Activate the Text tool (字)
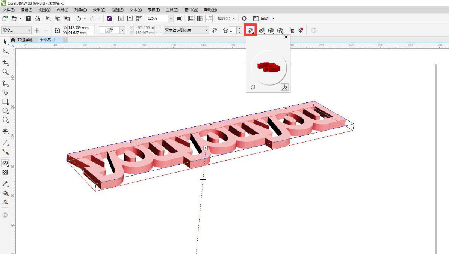Image resolution: width=449 pixels, height=254 pixels. click(5, 131)
